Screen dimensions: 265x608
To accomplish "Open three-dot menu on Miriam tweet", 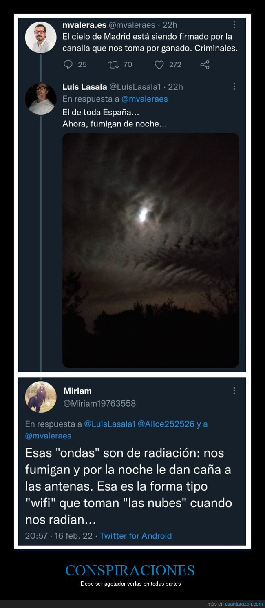I will click(x=234, y=391).
